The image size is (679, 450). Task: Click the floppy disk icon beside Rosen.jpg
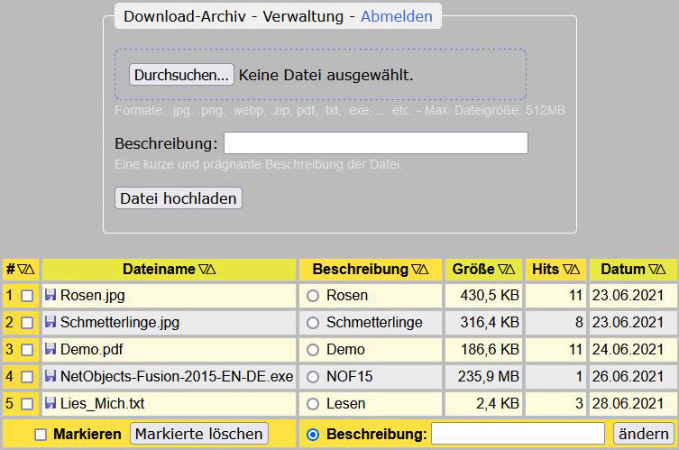click(50, 295)
